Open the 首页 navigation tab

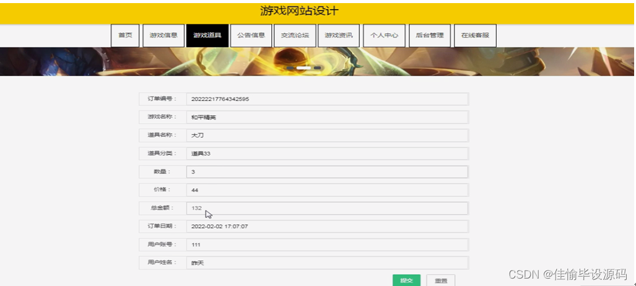pos(125,36)
